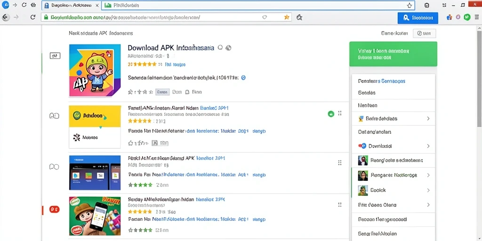Click the small circle icon after Download APK title
The height and width of the screenshot is (241, 482).
click(x=220, y=48)
